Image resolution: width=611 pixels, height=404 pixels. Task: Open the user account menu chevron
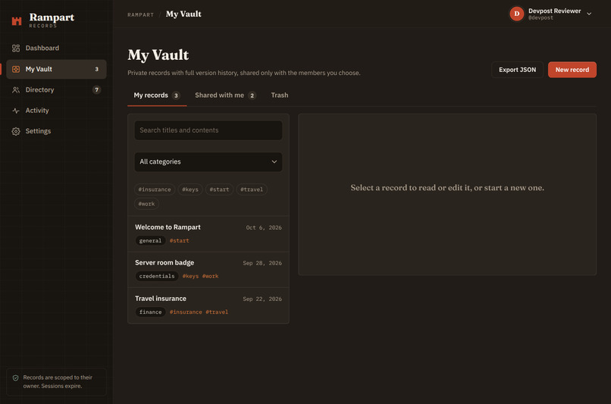coord(589,14)
